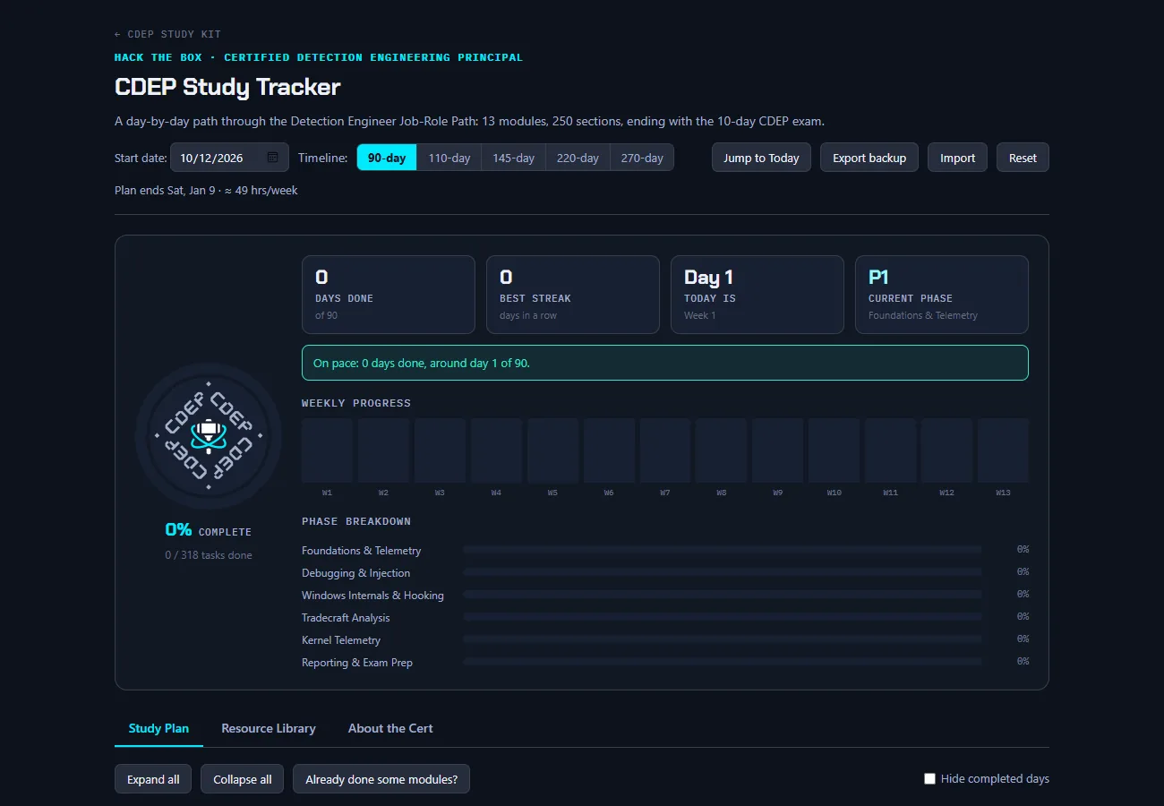
Task: Click the W4 weekly progress bar
Action: 496,450
